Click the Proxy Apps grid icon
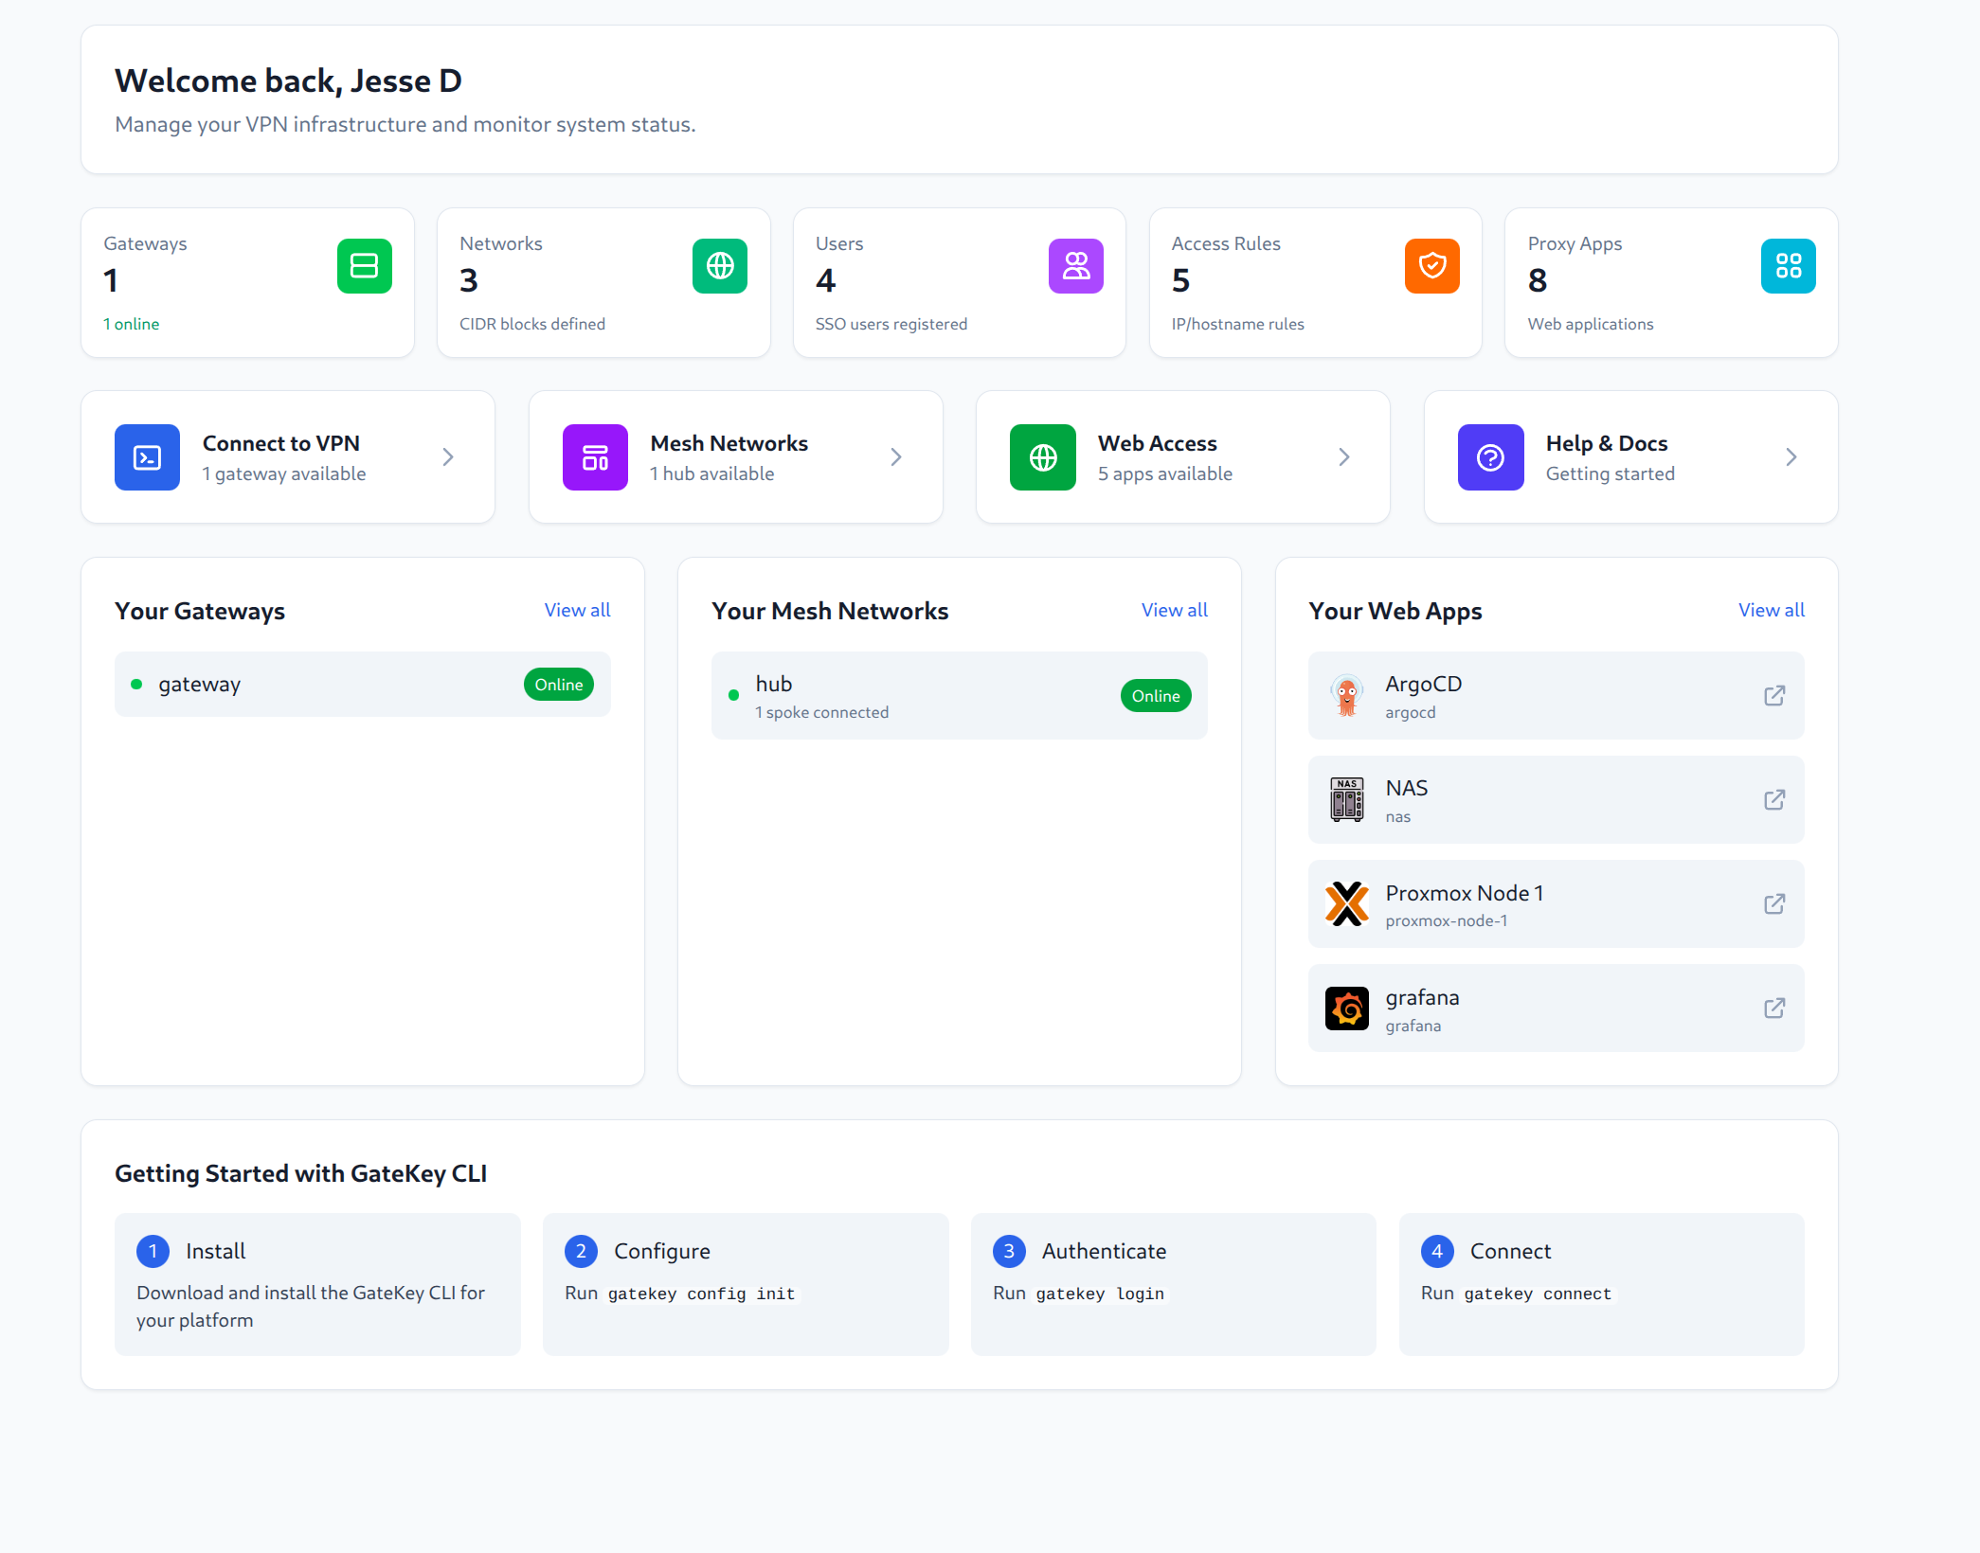This screenshot has height=1553, width=1980. pos(1789,266)
